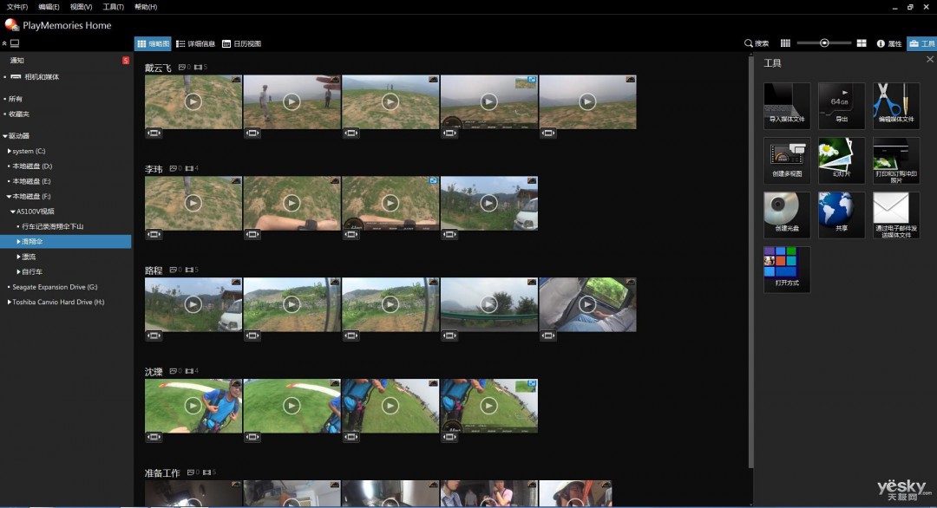Select the 本地磁盘 (D:) drive
The height and width of the screenshot is (508, 937).
click(x=32, y=166)
